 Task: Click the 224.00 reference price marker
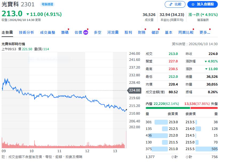pos(134,90)
